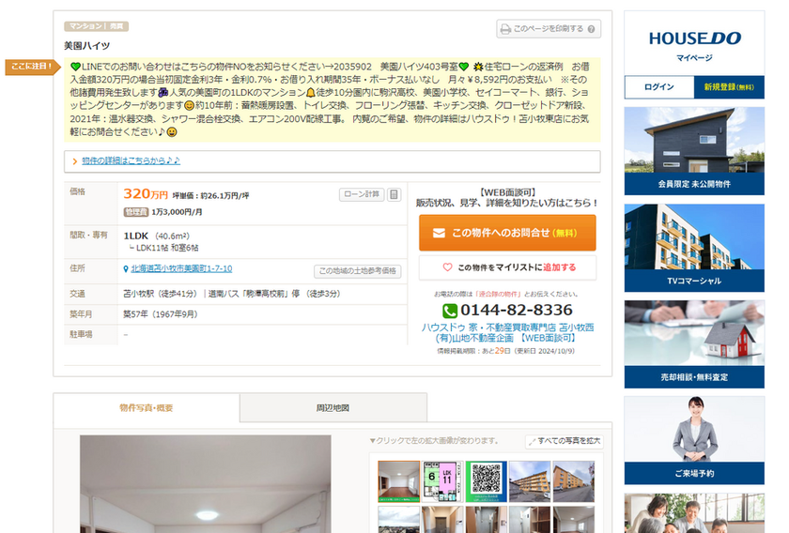Click the help question mark on print button
The width and height of the screenshot is (789, 533).
coord(591,29)
